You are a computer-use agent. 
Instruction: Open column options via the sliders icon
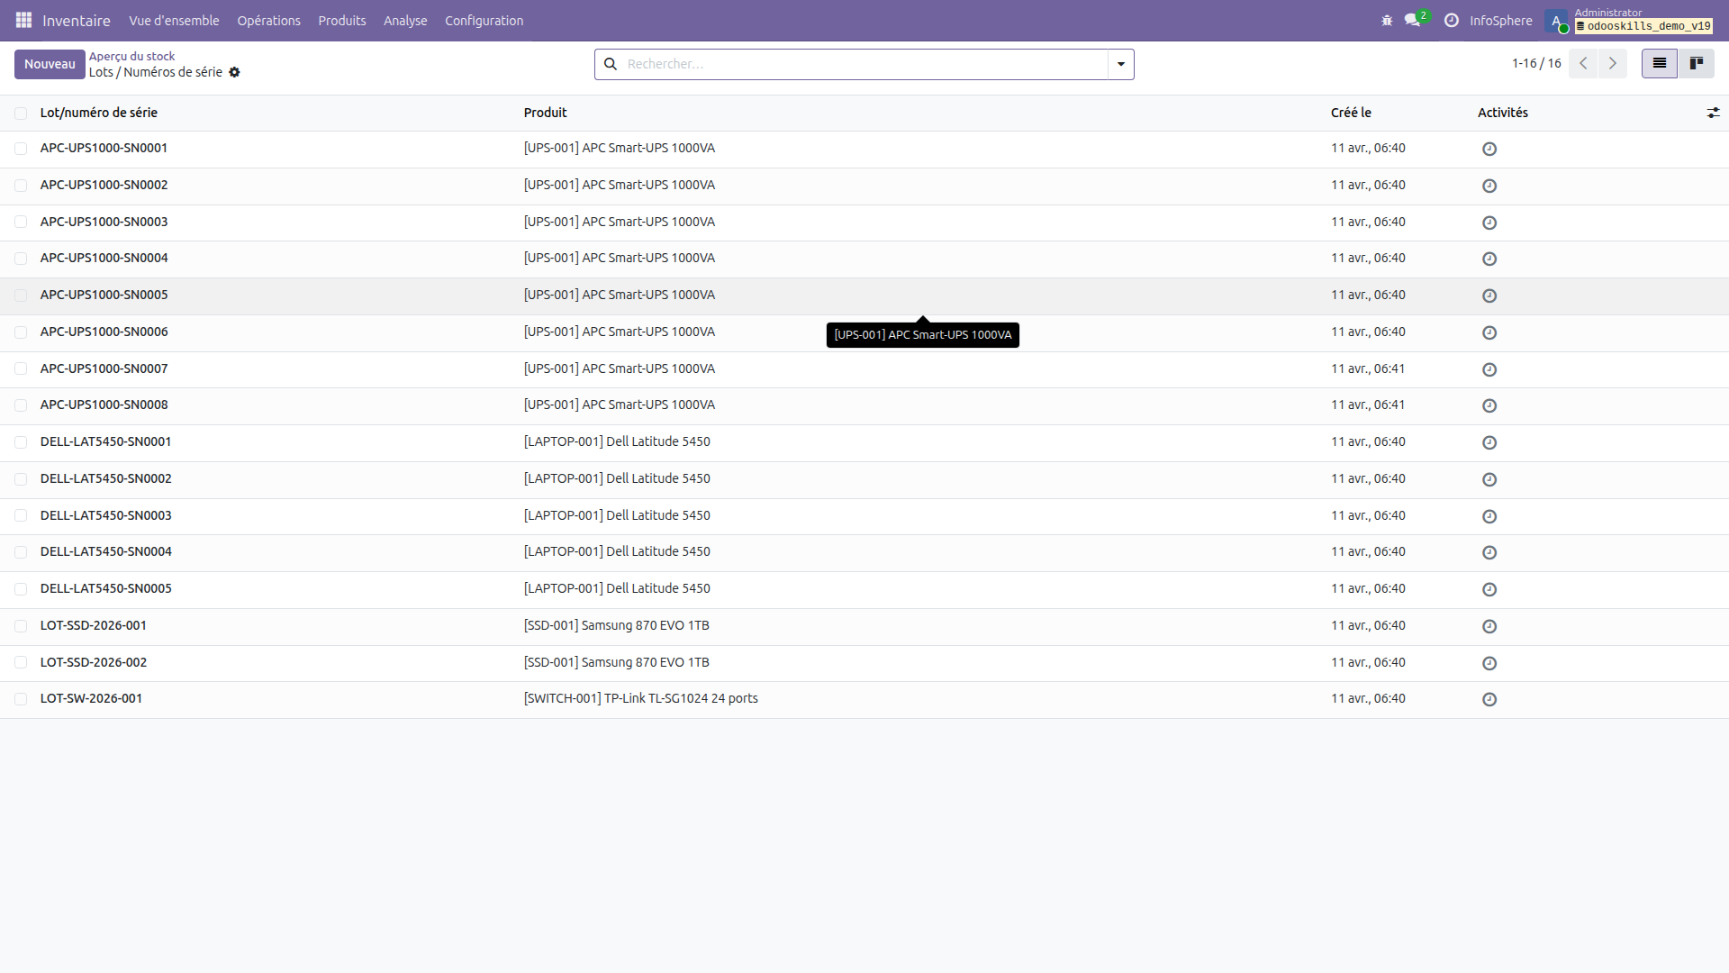pos(1714,112)
